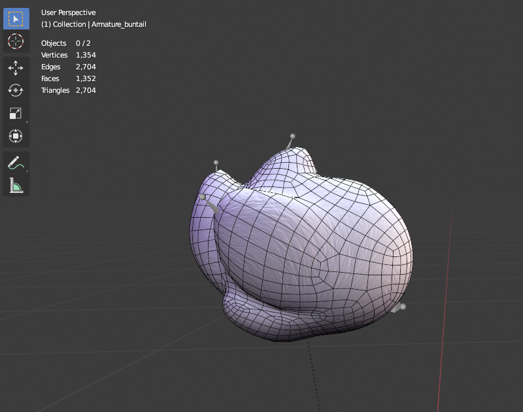The width and height of the screenshot is (523, 412).
Task: Select the bone joint at the lower right of the mesh
Action: coord(403,306)
